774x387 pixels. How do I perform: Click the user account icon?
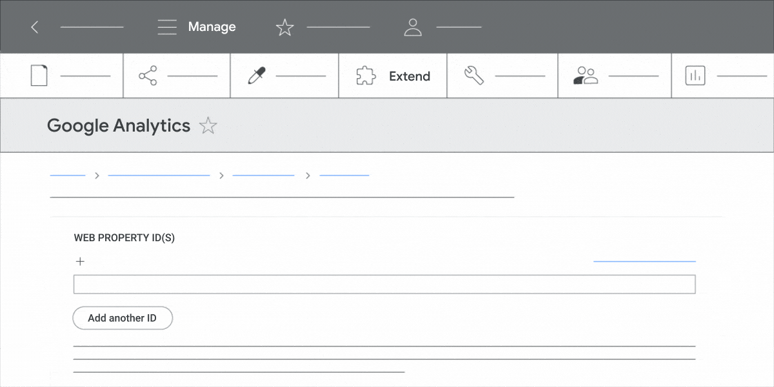click(x=412, y=27)
